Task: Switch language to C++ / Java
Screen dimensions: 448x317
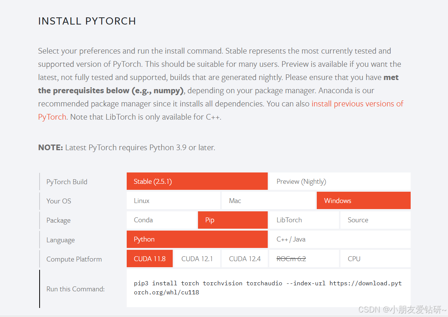Action: [339, 239]
